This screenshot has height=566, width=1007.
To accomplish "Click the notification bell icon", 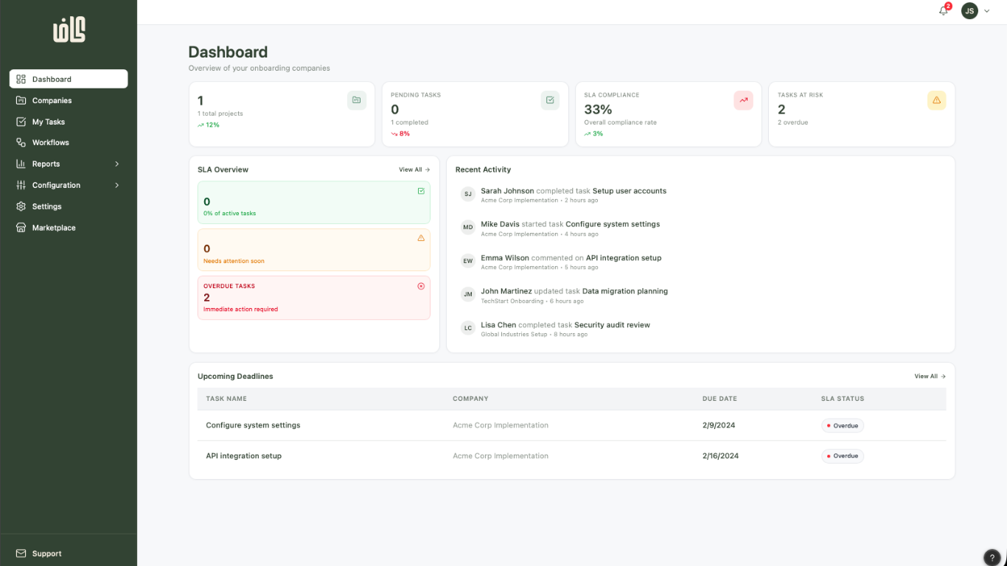I will pyautogui.click(x=943, y=10).
